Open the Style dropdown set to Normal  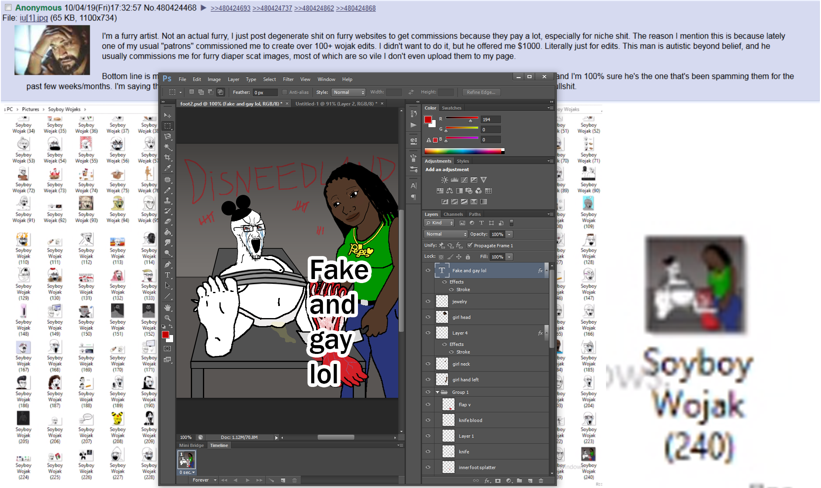point(349,92)
